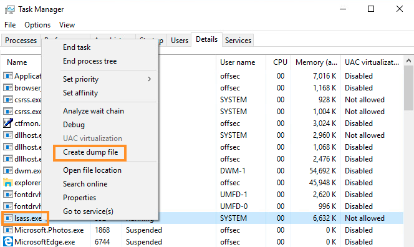This screenshot has width=414, height=247.
Task: Sort by the User name column
Action: coord(238,62)
